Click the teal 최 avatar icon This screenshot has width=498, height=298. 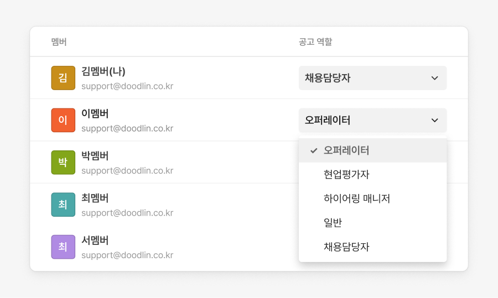tap(63, 205)
